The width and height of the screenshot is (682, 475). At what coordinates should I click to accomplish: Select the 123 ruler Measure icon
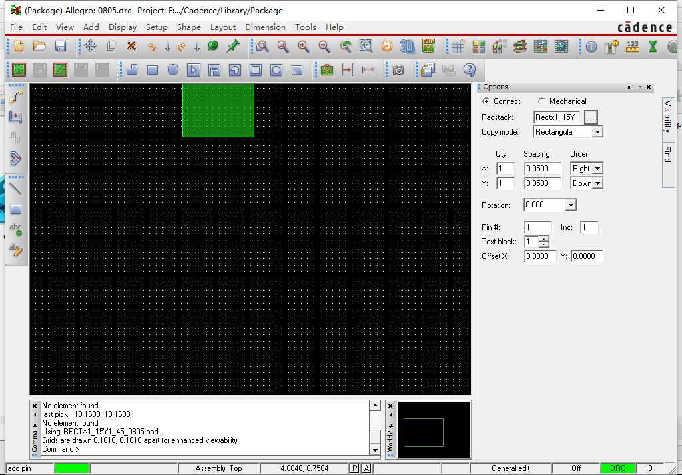pyautogui.click(x=633, y=46)
